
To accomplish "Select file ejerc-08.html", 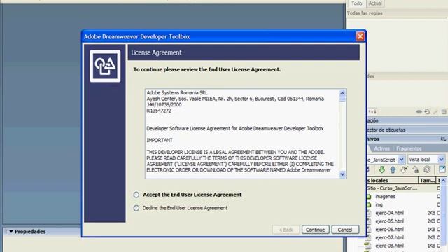I will [389, 246].
